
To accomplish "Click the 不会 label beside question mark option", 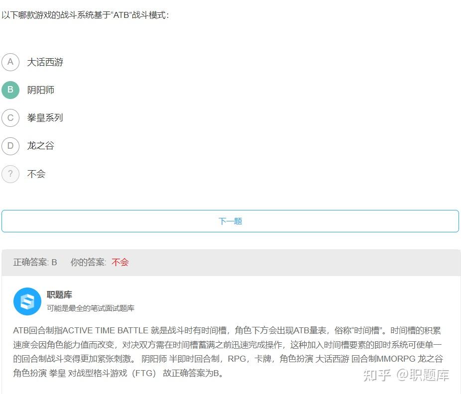I will 36,174.
